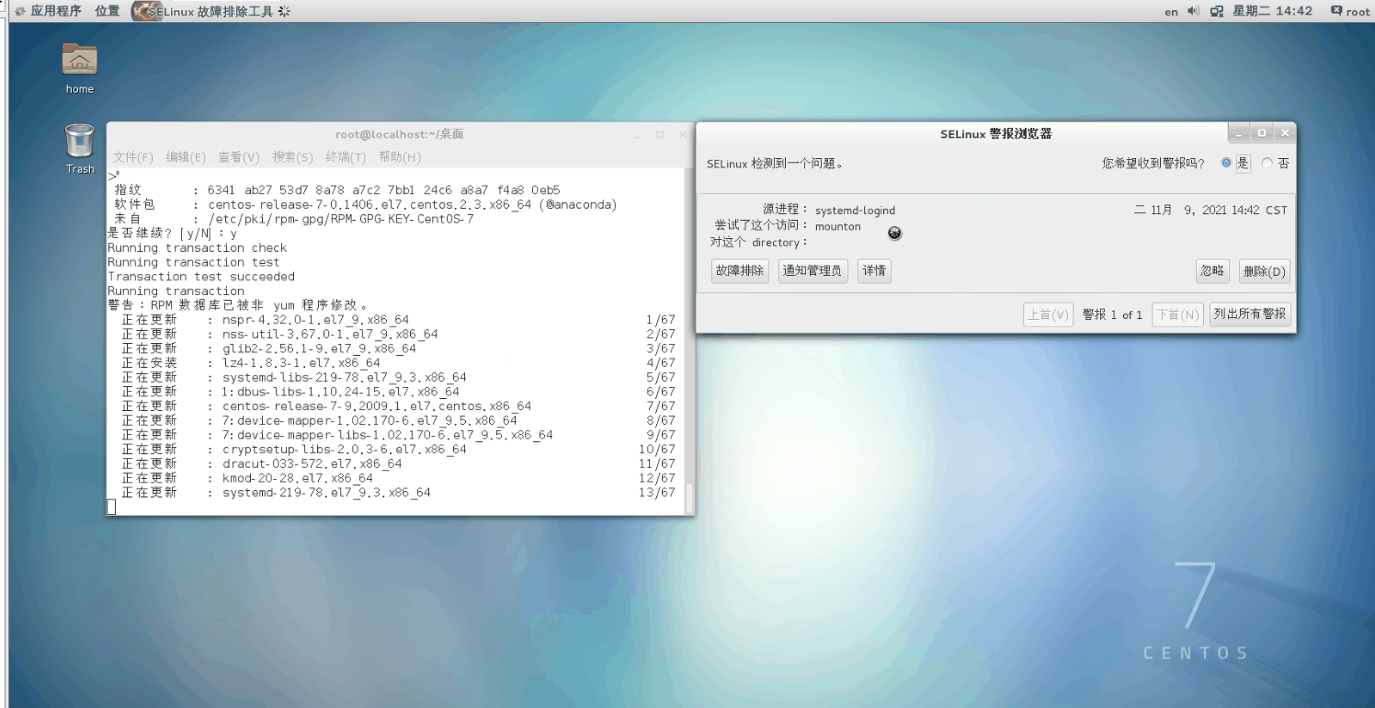Open terminal 文件(F) menu
The image size is (1375, 708).
coord(133,157)
